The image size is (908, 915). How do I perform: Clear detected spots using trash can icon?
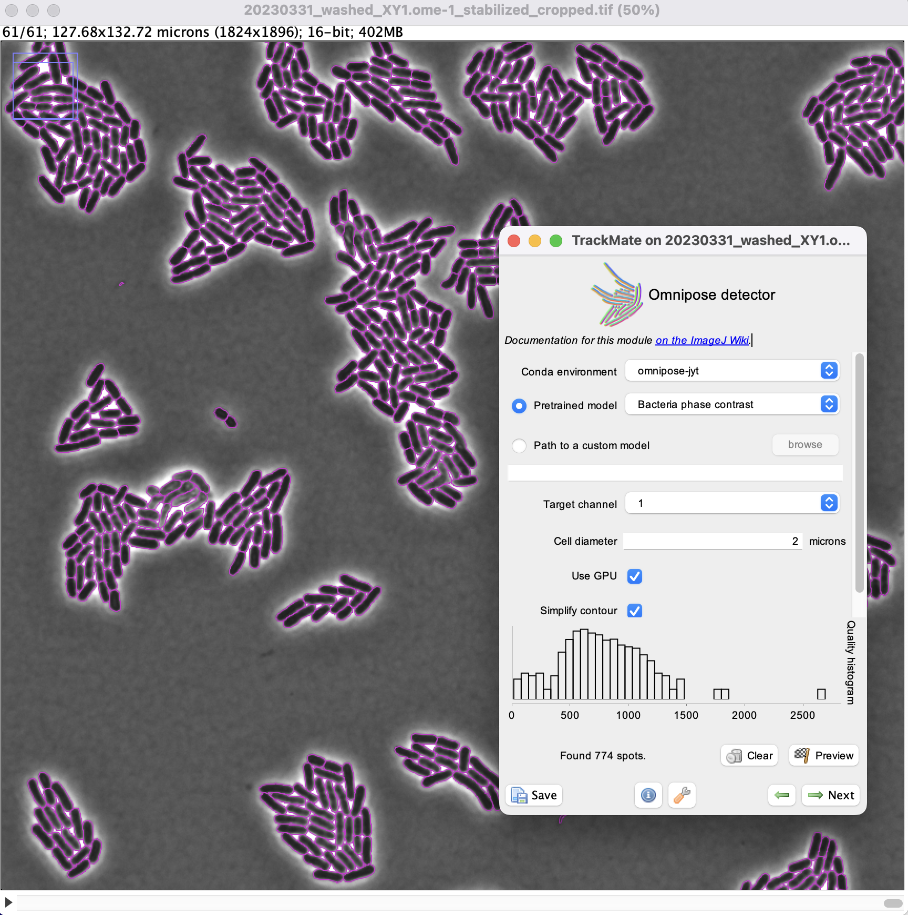pyautogui.click(x=748, y=756)
